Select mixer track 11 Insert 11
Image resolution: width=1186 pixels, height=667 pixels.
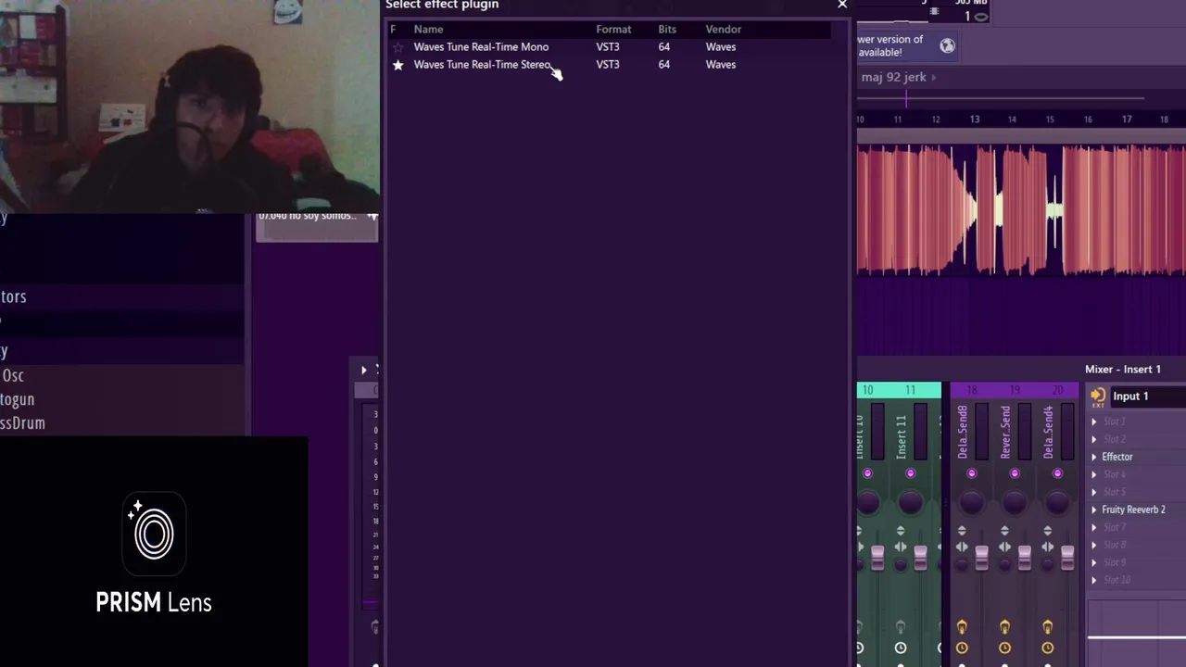pos(901,435)
